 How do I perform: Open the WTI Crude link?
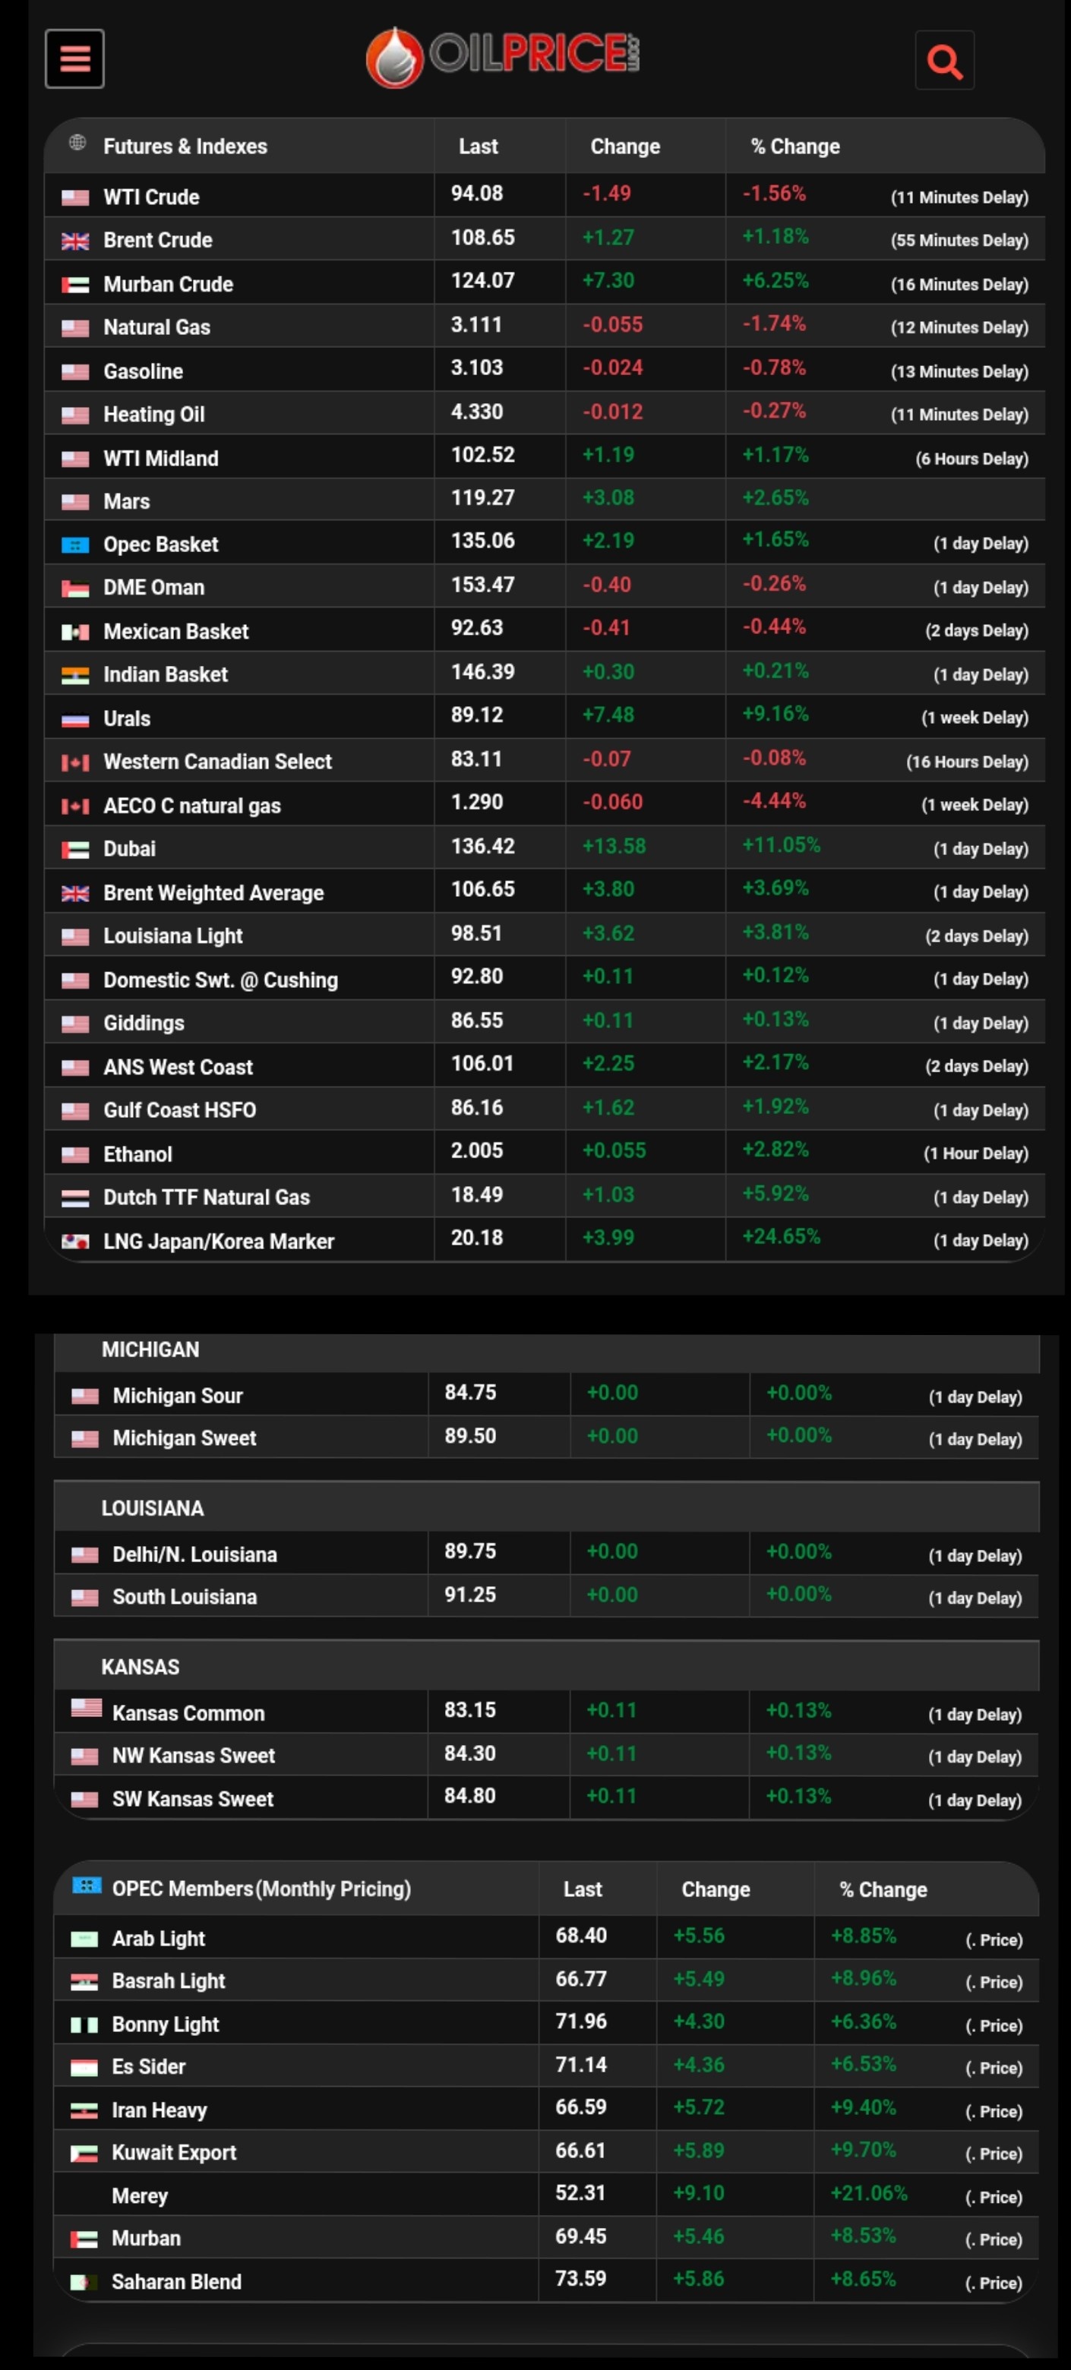click(x=151, y=197)
